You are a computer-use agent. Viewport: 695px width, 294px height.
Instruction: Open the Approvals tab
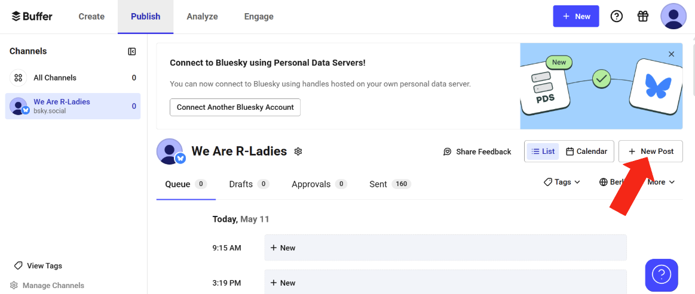[x=319, y=184]
